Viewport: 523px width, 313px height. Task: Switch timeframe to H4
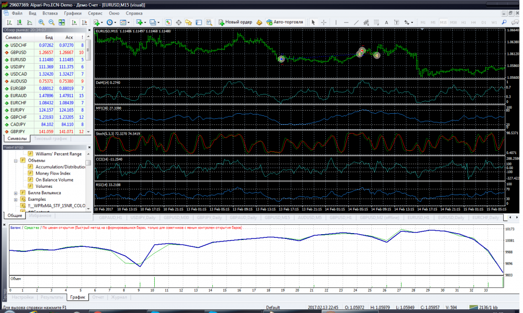474,22
